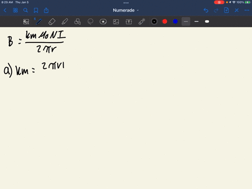Choose the red pen color
The height and width of the screenshot is (189, 252).
coord(165,22)
